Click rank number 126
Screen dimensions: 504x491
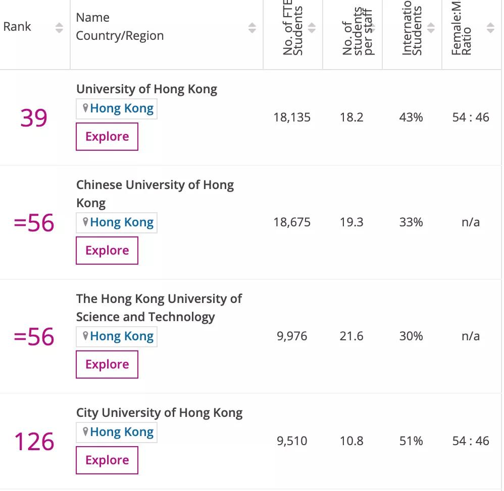33,441
